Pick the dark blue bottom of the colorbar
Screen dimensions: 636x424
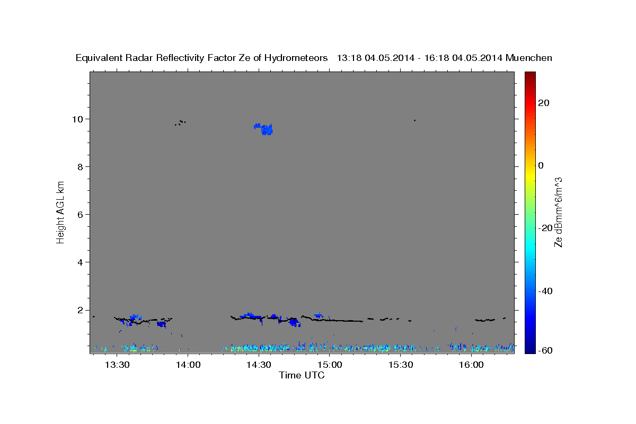[x=529, y=349]
